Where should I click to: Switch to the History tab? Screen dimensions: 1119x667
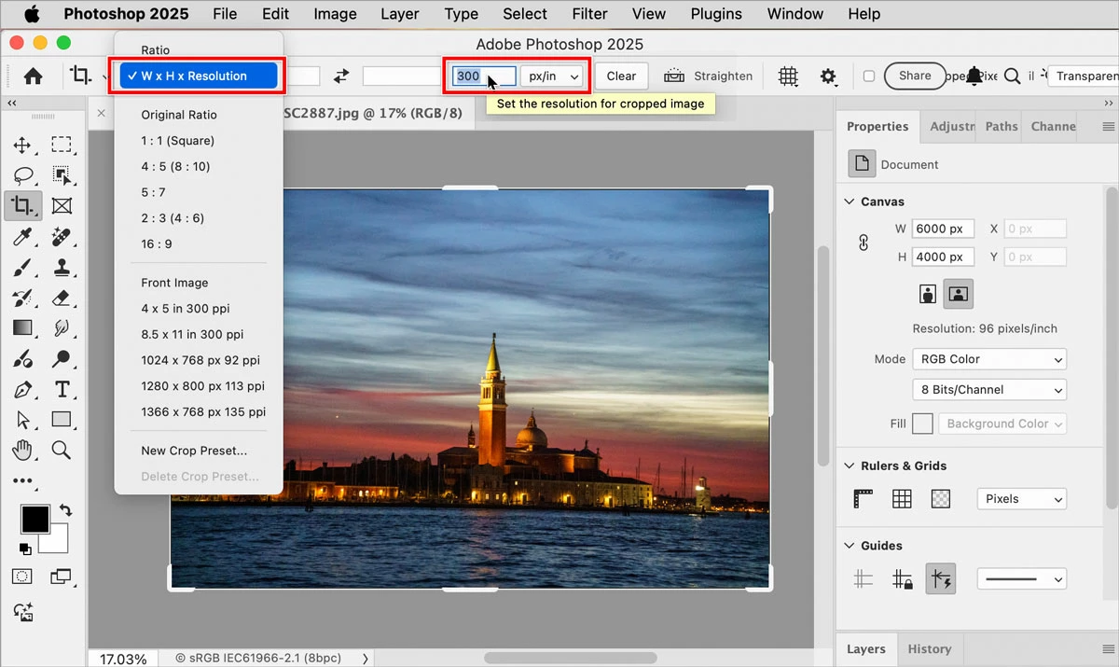click(x=929, y=649)
